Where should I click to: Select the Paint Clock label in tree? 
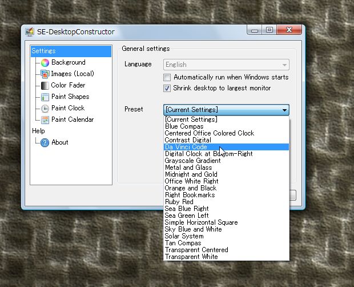click(68, 108)
